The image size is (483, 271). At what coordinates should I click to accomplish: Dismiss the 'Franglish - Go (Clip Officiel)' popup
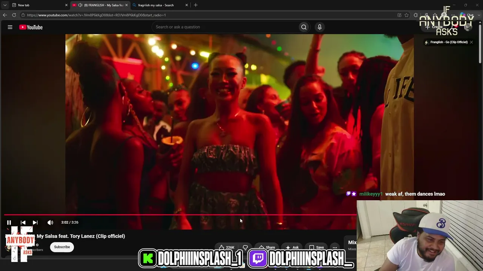(471, 42)
